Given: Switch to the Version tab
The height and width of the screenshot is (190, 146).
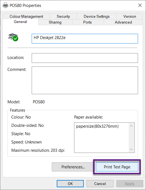Looking at the screenshot, I should 129,16.
